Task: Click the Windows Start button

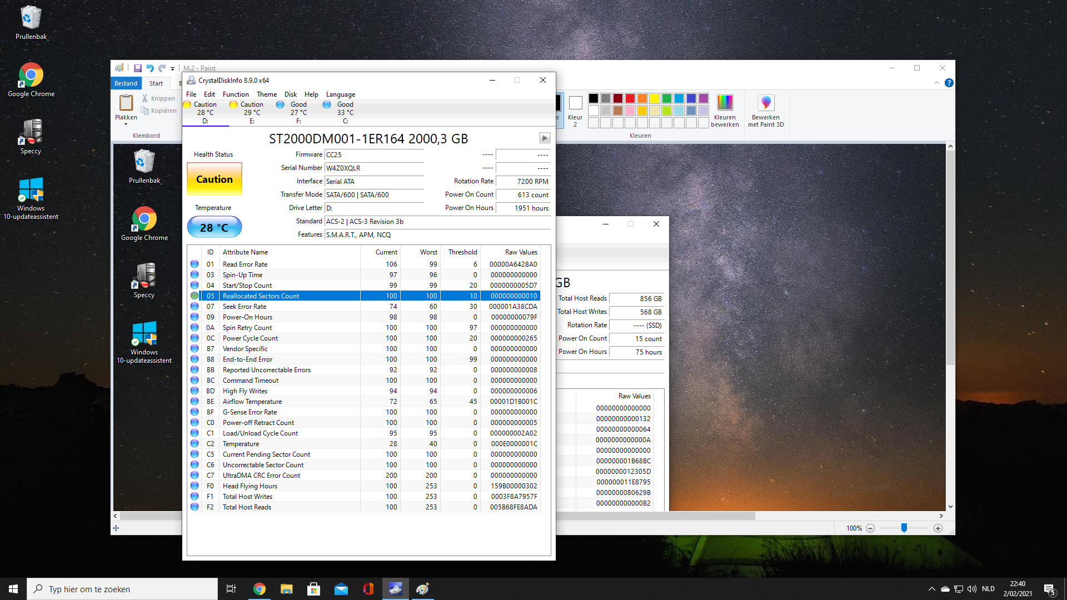Action: (13, 589)
